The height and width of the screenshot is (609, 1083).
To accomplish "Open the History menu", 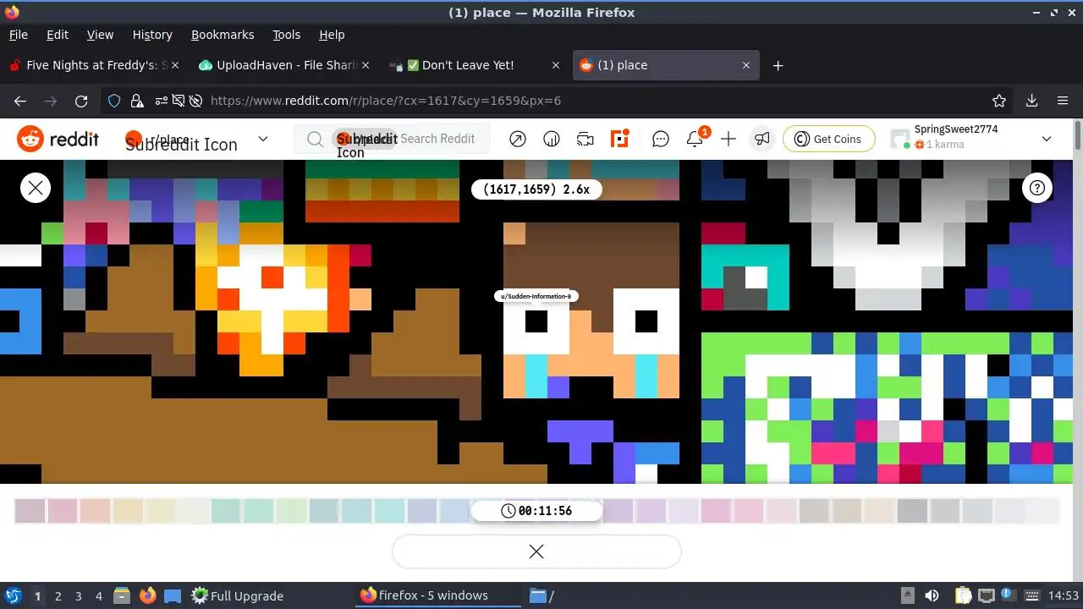I will (152, 35).
